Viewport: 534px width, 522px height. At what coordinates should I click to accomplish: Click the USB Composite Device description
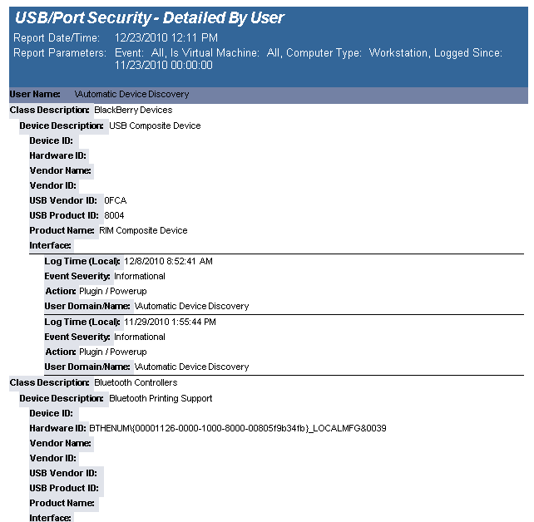155,126
